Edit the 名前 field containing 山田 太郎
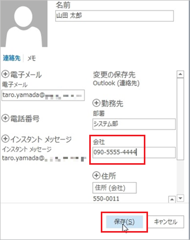The width and height of the screenshot is (190, 240). [x=114, y=16]
